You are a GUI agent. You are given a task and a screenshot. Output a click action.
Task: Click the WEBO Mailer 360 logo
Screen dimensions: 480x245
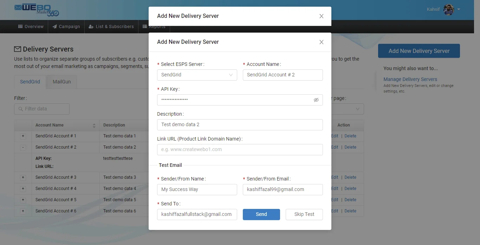point(37,10)
